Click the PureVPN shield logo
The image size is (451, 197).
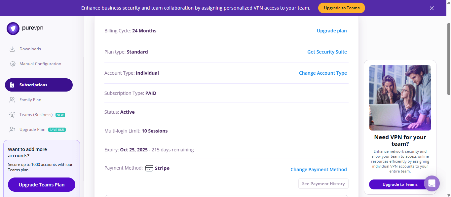point(13,28)
